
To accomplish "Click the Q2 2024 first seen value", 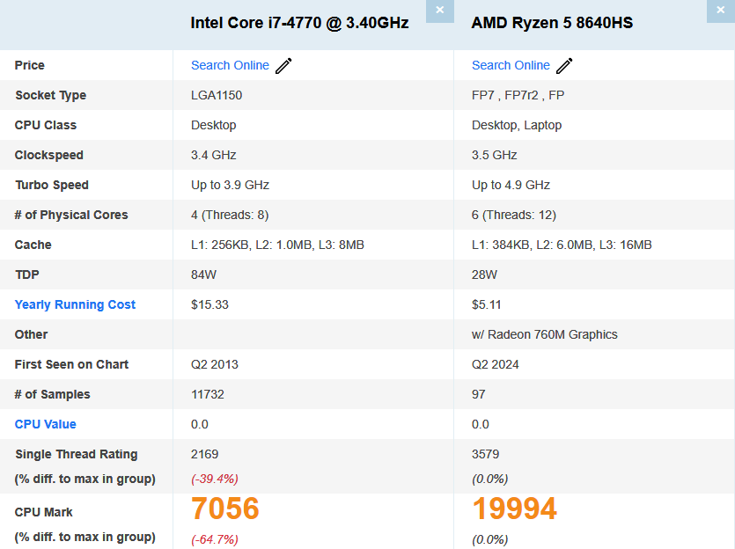I will click(495, 364).
